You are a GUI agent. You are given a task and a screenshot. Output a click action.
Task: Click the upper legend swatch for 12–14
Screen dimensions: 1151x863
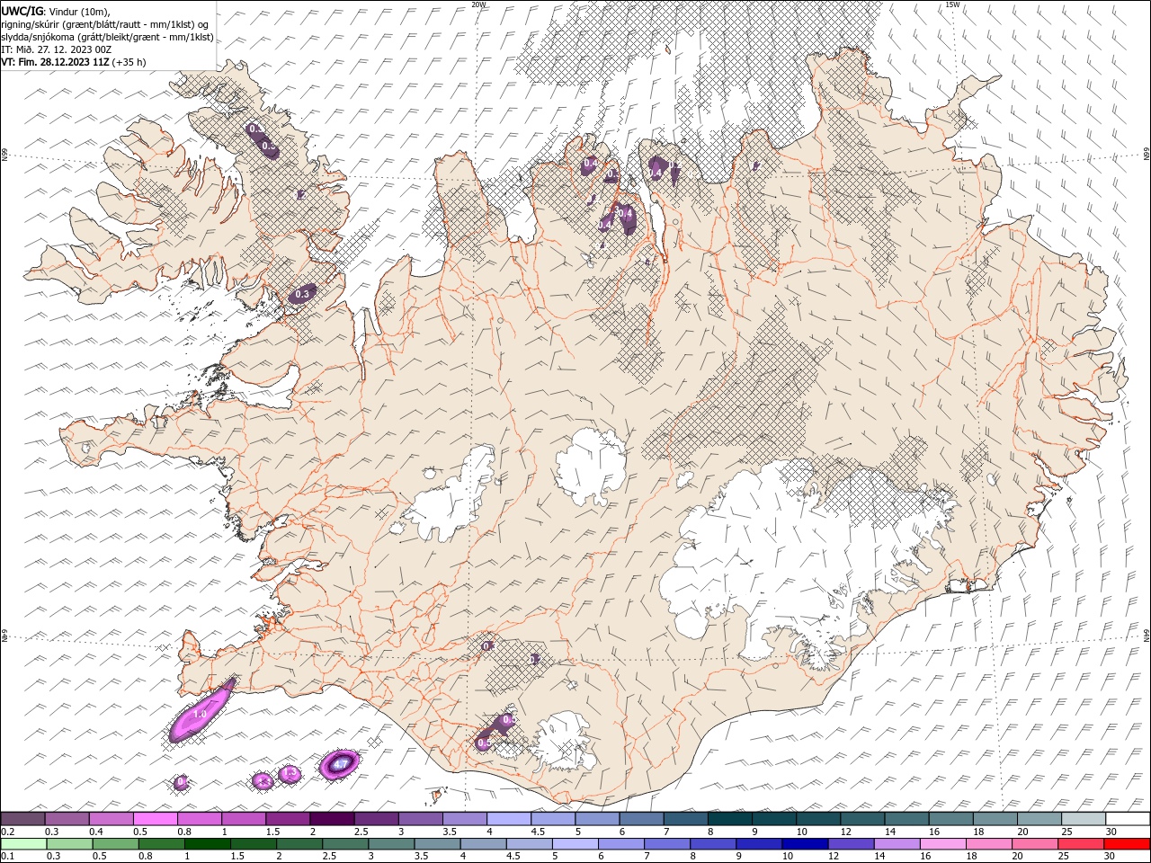(862, 819)
